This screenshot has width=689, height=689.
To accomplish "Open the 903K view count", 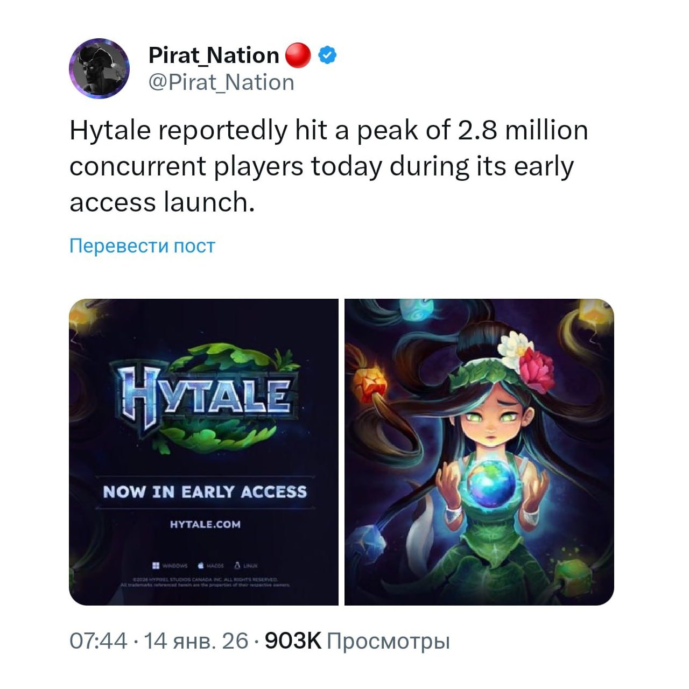I will coord(293,641).
